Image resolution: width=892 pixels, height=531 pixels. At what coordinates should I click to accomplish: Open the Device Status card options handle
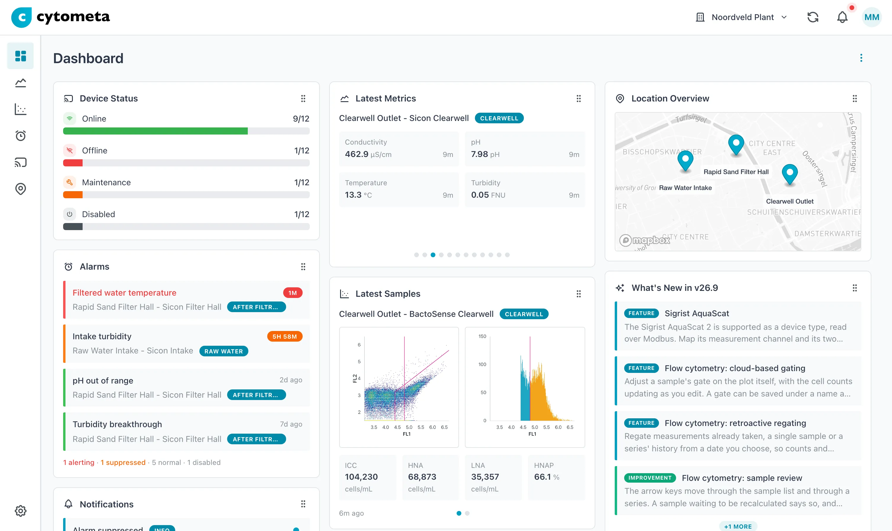click(x=303, y=99)
